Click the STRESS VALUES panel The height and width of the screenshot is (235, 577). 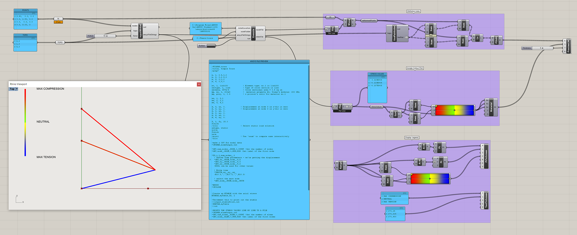(377, 88)
